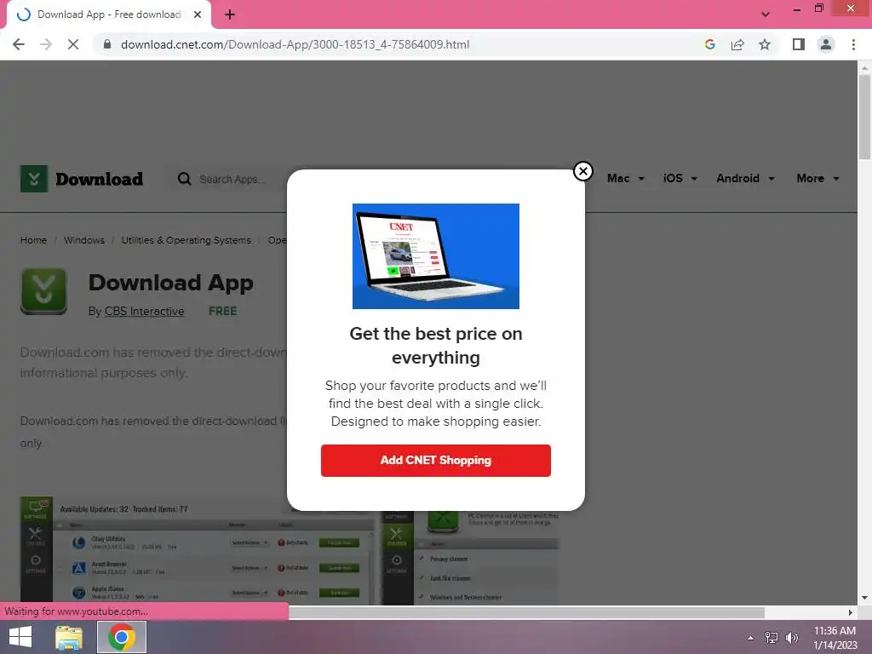Click the scroll down arrow
The image size is (872, 654).
[x=864, y=598]
